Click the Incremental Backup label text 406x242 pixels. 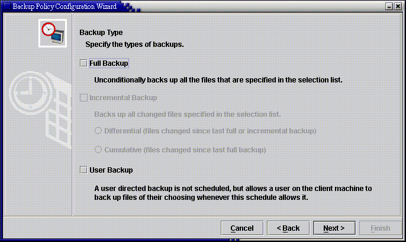[x=123, y=98]
